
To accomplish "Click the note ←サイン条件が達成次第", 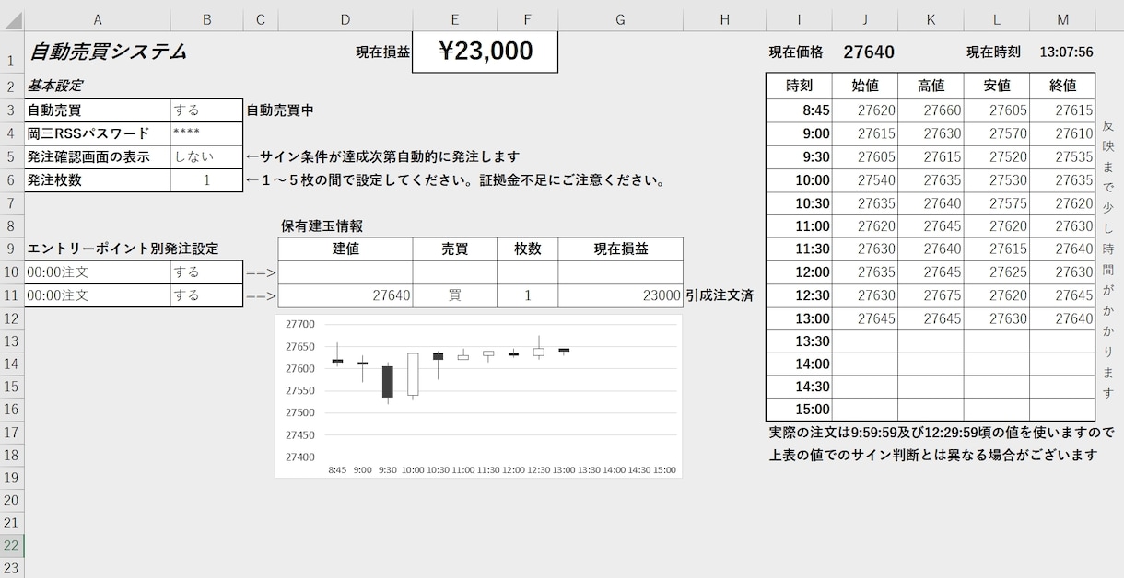I will pyautogui.click(x=382, y=156).
